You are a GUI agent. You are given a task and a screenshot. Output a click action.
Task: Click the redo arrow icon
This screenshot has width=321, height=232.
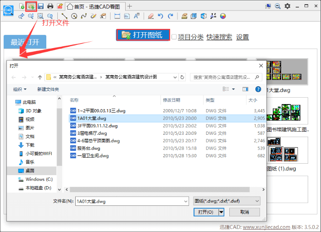coord(170,16)
